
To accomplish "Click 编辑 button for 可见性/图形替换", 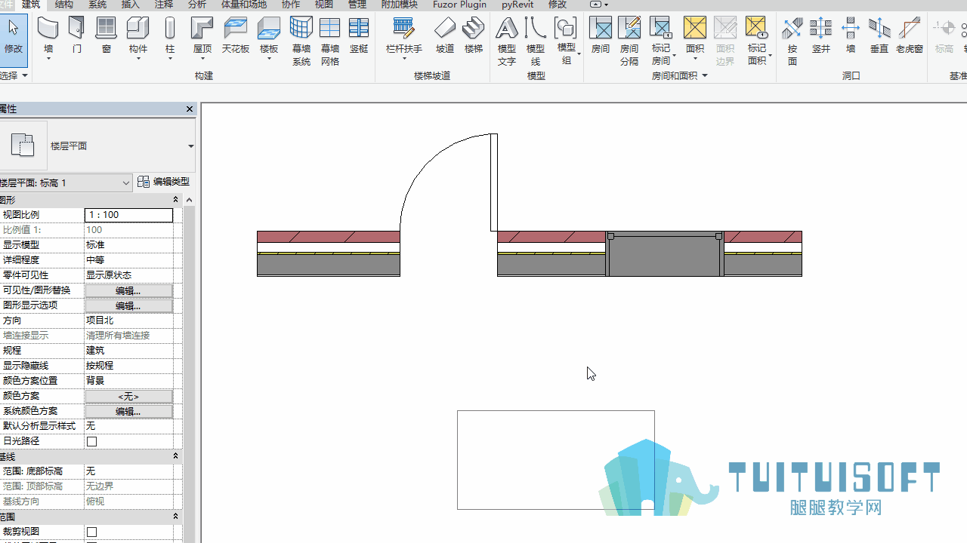I will pyautogui.click(x=128, y=290).
